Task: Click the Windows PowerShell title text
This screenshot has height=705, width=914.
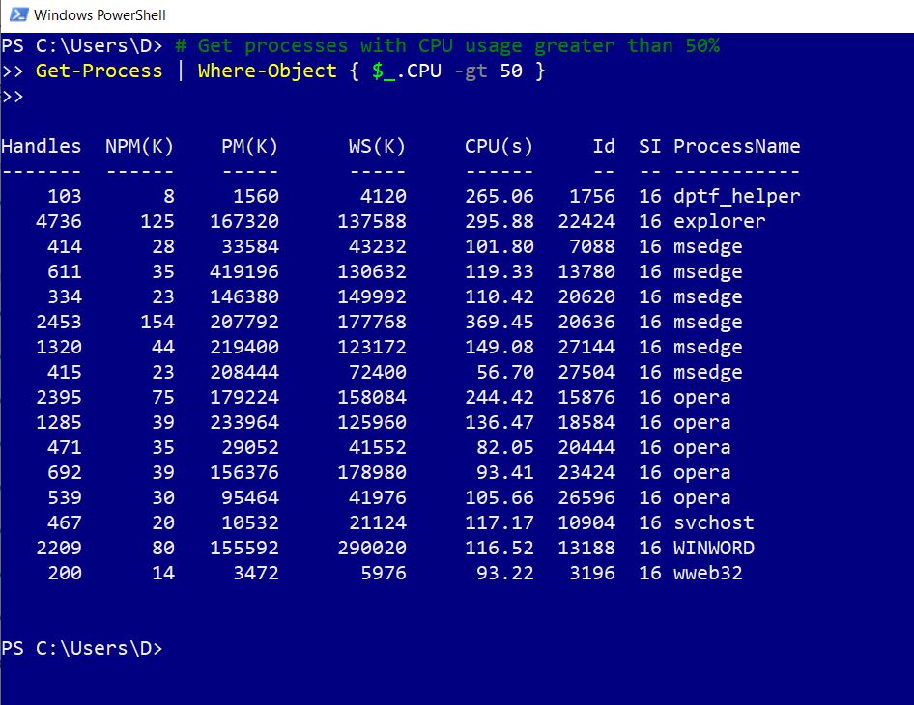Action: point(100,15)
